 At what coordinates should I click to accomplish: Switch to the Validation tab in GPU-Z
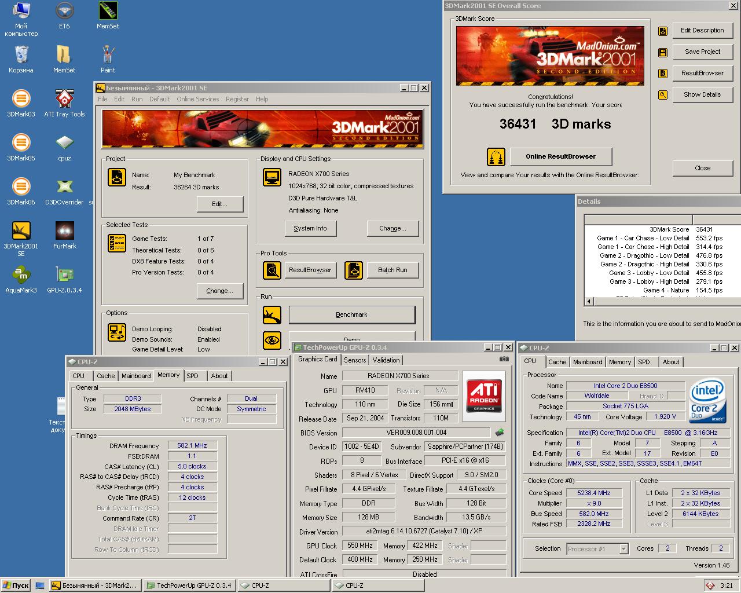(386, 360)
